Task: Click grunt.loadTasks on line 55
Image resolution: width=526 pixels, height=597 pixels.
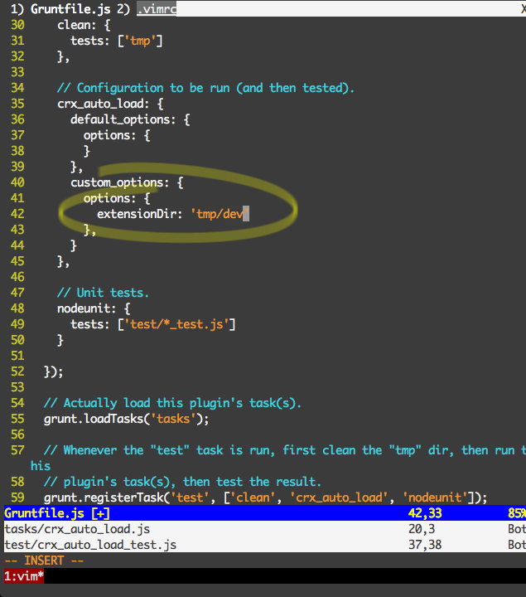Action: (94, 419)
